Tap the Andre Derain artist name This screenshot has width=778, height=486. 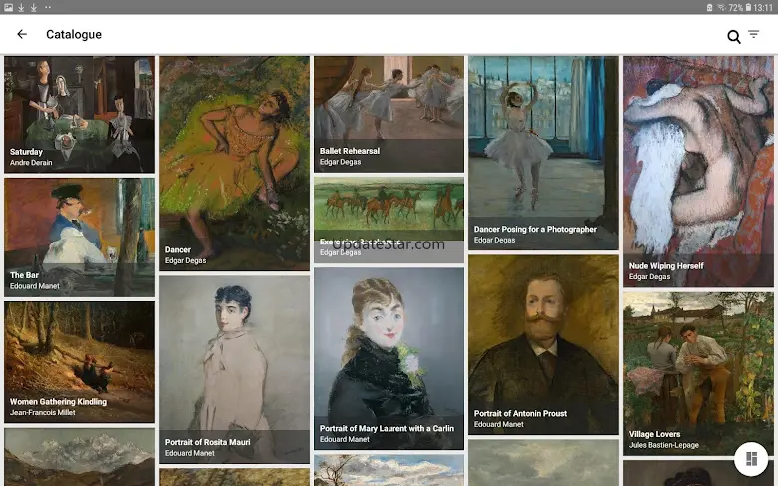(31, 162)
